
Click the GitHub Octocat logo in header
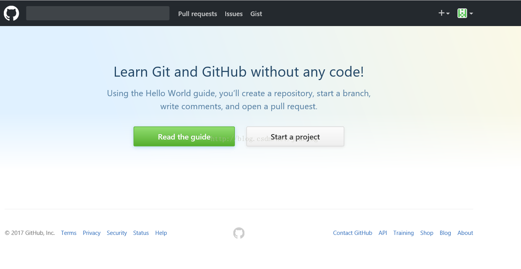click(11, 13)
